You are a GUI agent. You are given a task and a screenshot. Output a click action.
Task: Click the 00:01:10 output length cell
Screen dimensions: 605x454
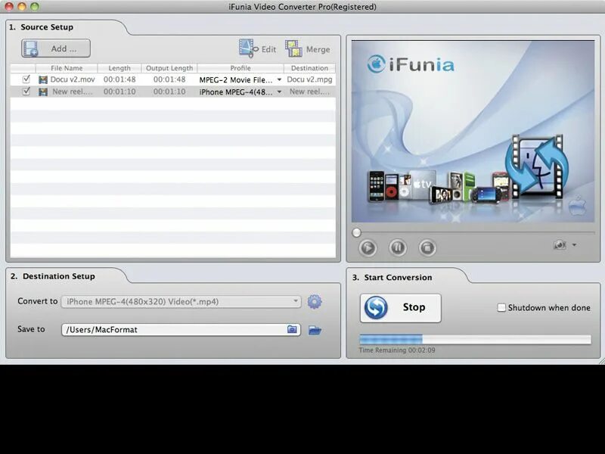(169, 92)
